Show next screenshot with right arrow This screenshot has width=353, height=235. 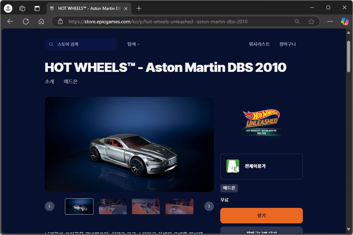209,206
